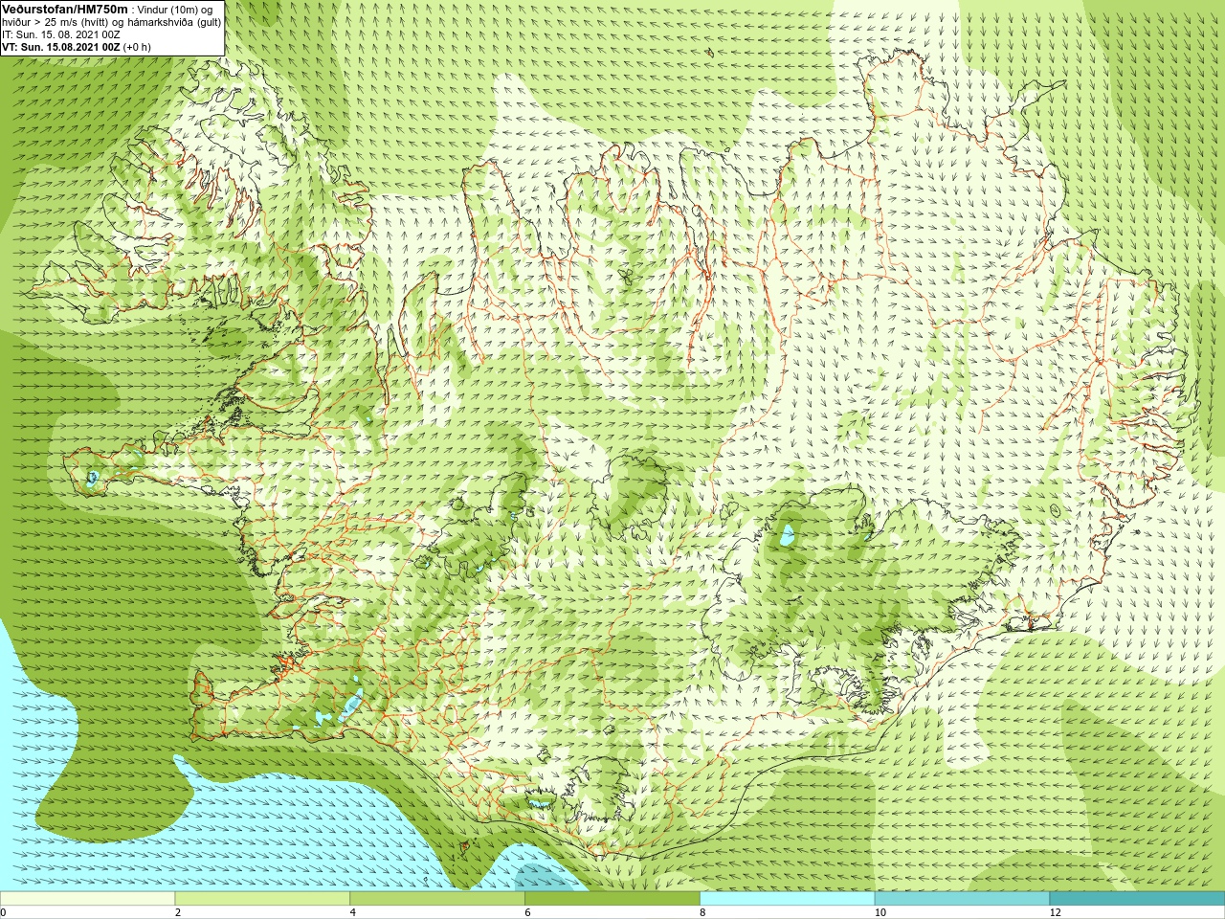Screen dimensions: 1225x919
Task: Click the 0–2 m/s palest color swatch
Action: click(x=88, y=899)
